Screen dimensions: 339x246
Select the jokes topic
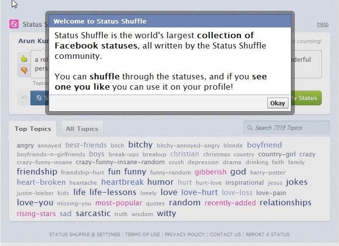pos(297,182)
